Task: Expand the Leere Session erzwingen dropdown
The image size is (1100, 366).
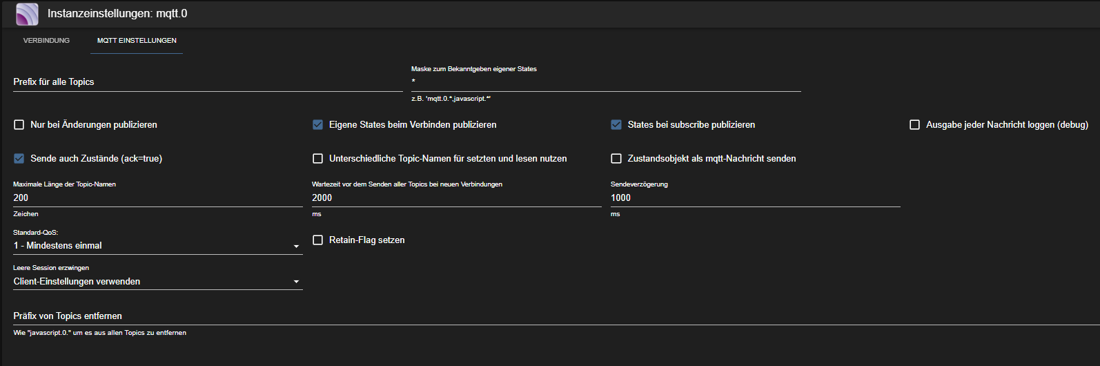Action: tap(157, 282)
